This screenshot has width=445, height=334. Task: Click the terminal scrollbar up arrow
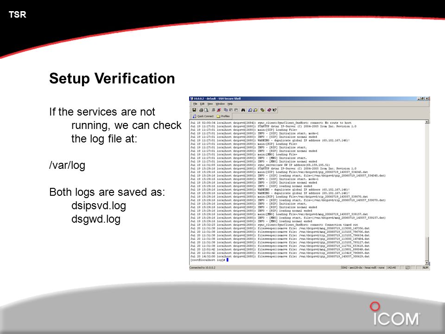(427, 122)
